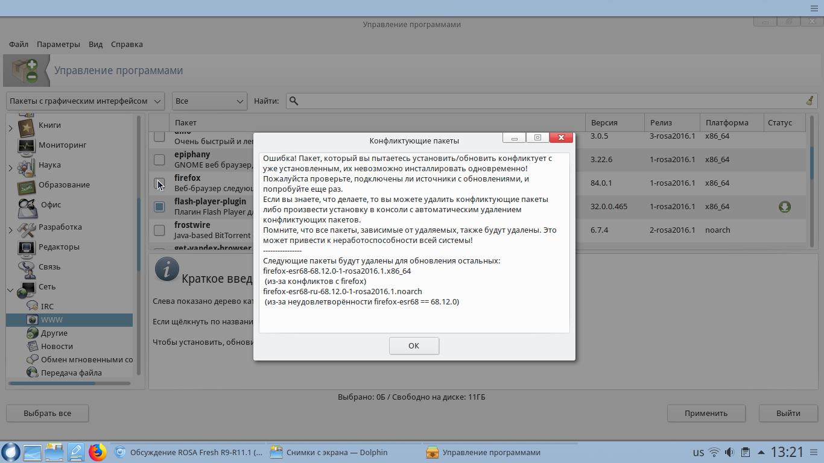Select the Обмен мгновенными сообщениями tree item
The width and height of the screenshot is (824, 463).
point(79,359)
